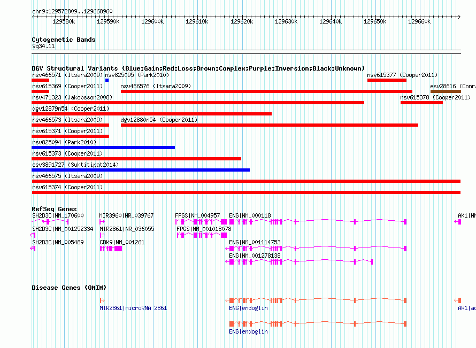The width and height of the screenshot is (476, 348).
Task: Click the 129600k ruler tick label
Action: [152, 21]
